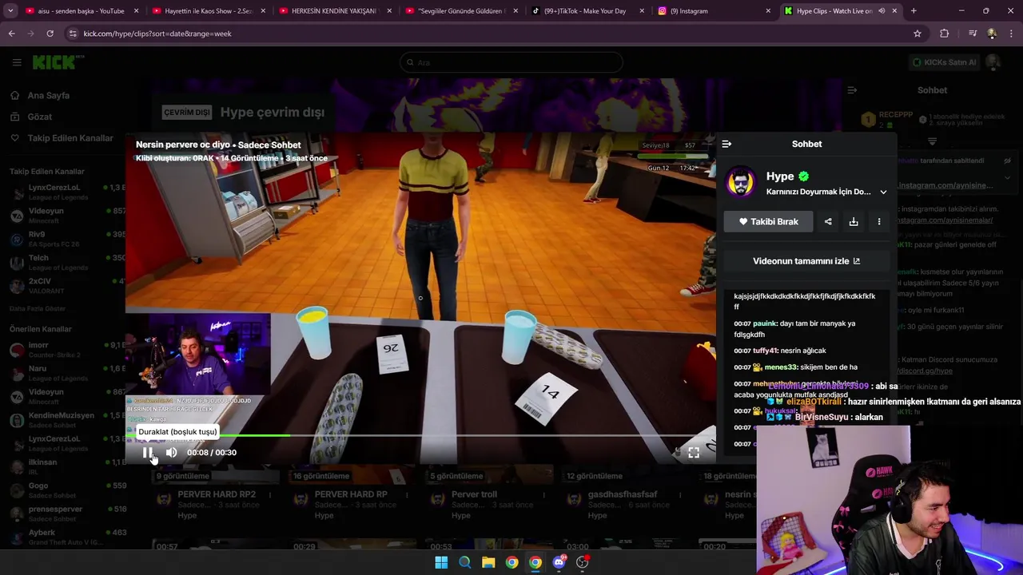Collapse chat using the clip panel arrow icon

(726, 144)
